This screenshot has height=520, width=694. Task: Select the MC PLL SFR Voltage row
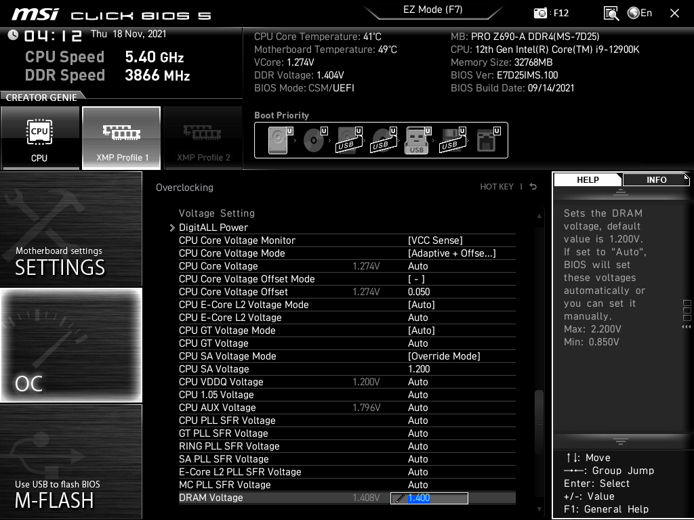click(347, 484)
